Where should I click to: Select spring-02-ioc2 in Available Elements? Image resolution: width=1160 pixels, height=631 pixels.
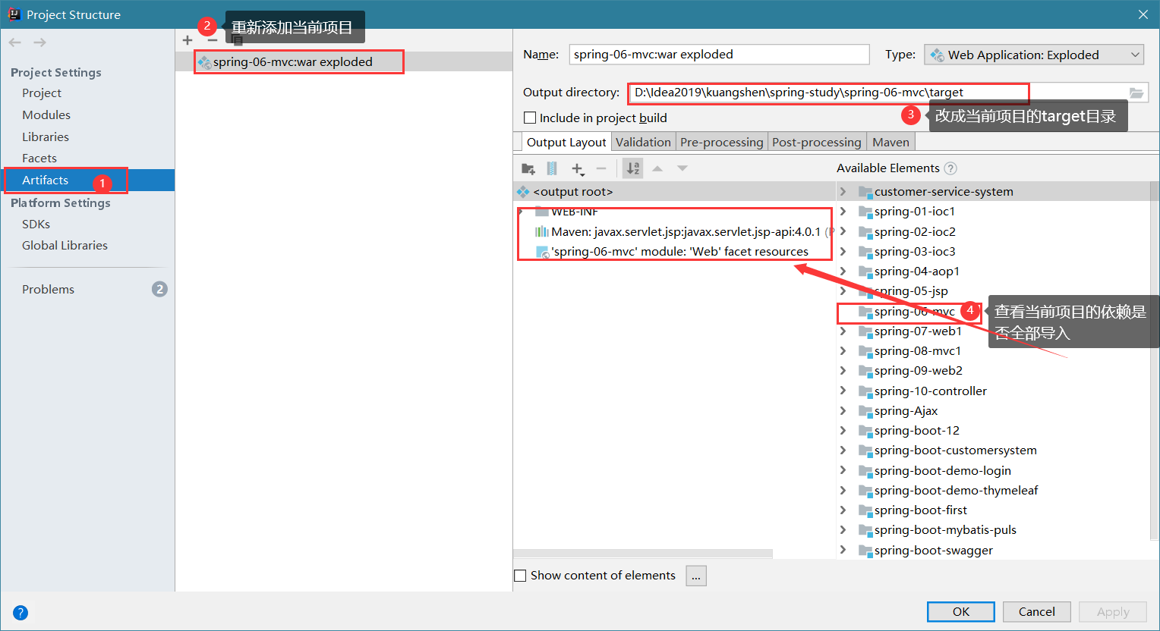point(915,231)
